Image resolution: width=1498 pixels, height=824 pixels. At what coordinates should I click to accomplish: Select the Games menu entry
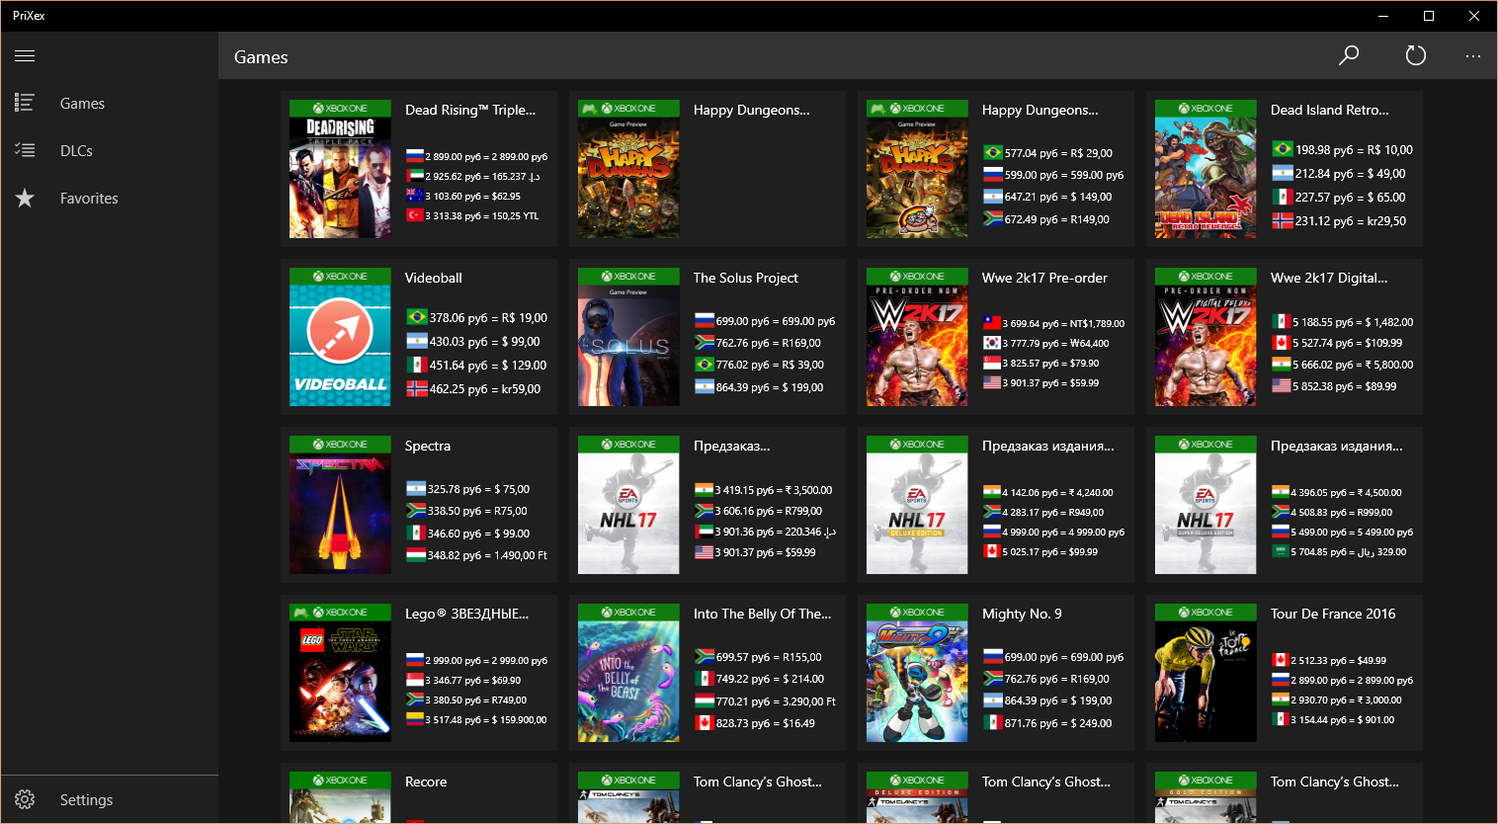(82, 103)
